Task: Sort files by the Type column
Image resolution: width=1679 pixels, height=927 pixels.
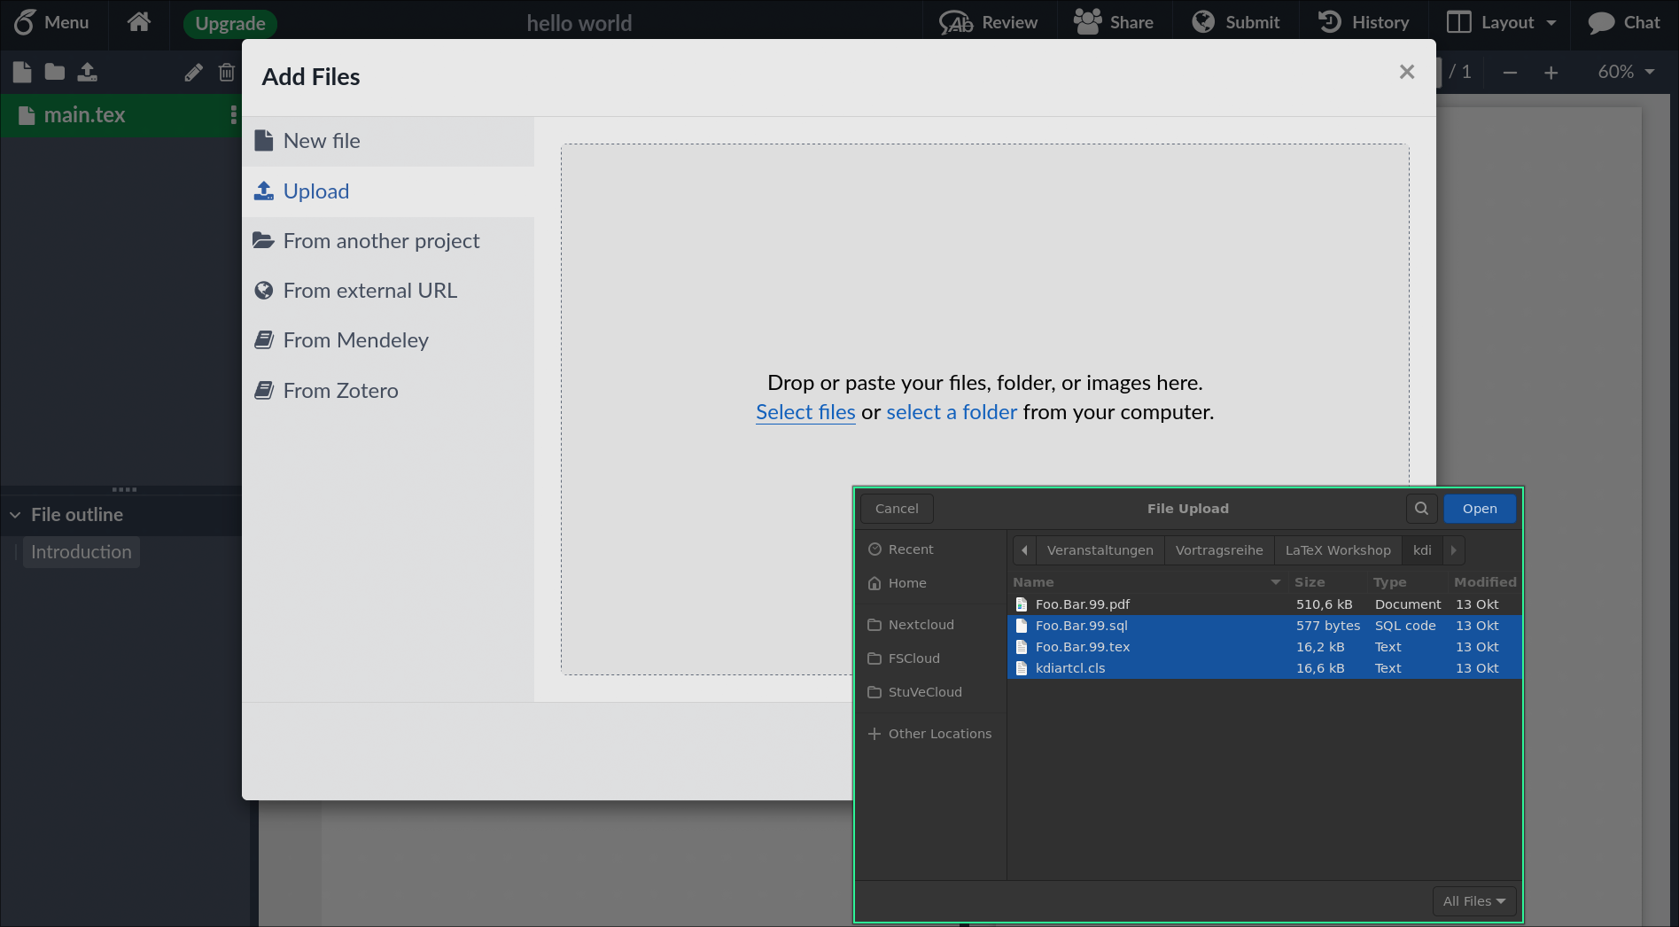Action: click(1409, 582)
